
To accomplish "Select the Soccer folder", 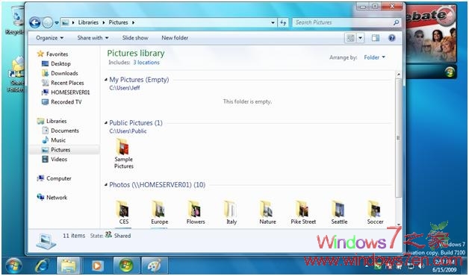I will pyautogui.click(x=375, y=213).
